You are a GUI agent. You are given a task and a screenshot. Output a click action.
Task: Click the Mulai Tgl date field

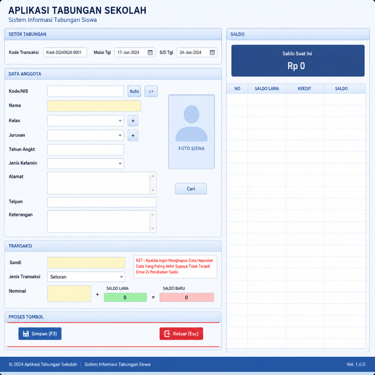click(x=135, y=52)
